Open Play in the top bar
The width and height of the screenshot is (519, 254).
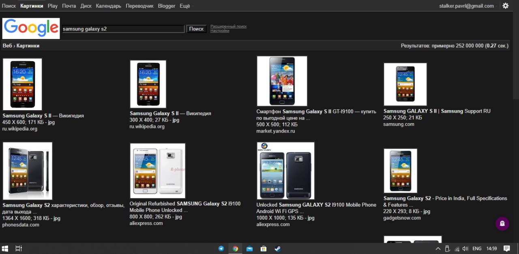pos(53,6)
